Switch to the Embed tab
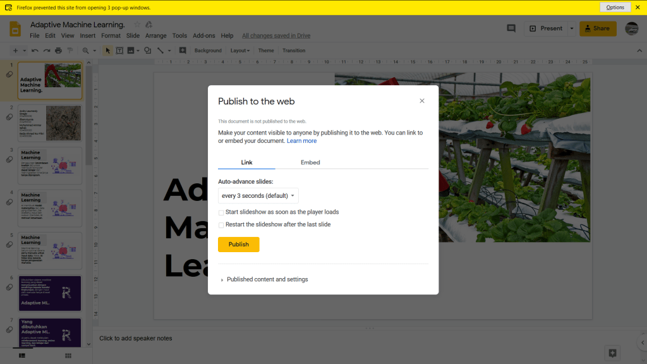647x364 pixels. tap(310, 162)
